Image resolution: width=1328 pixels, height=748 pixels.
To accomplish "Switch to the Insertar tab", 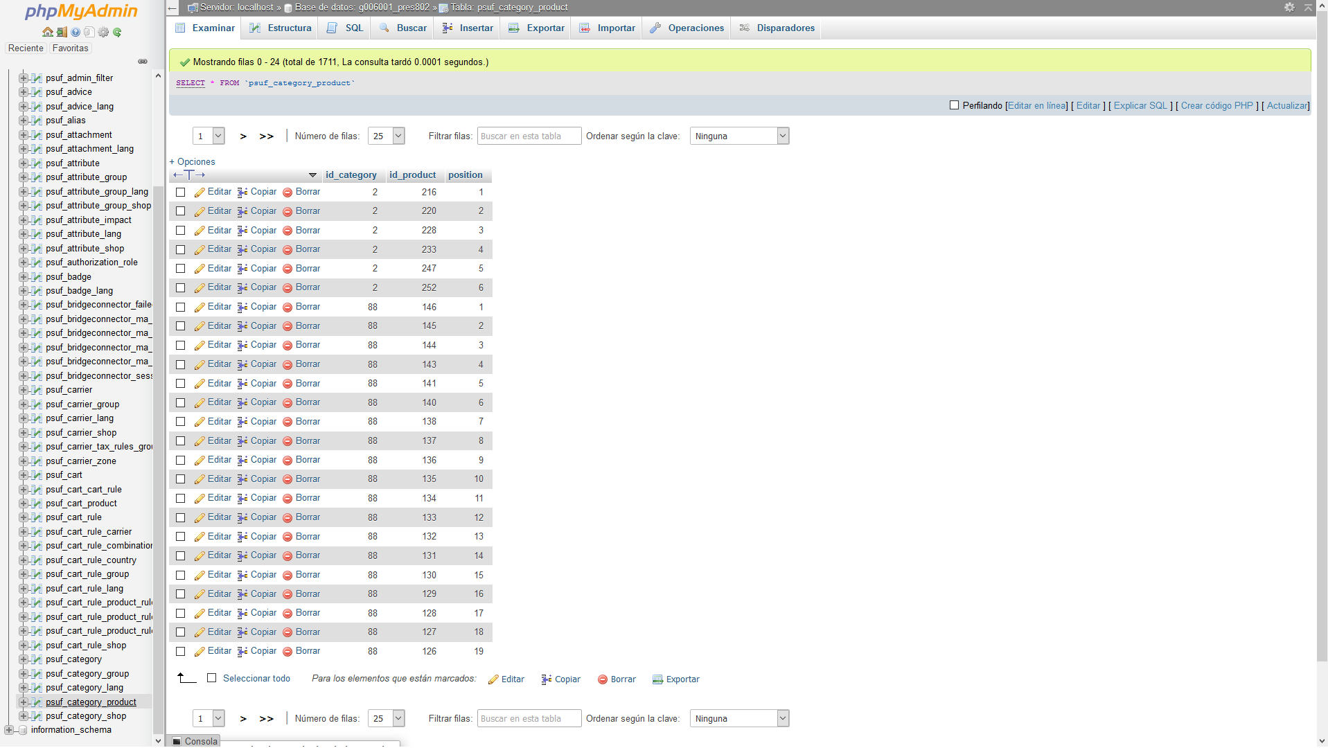I will [467, 28].
